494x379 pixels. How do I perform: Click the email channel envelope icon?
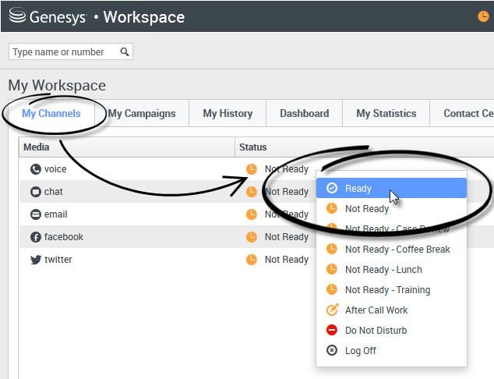[x=36, y=214]
